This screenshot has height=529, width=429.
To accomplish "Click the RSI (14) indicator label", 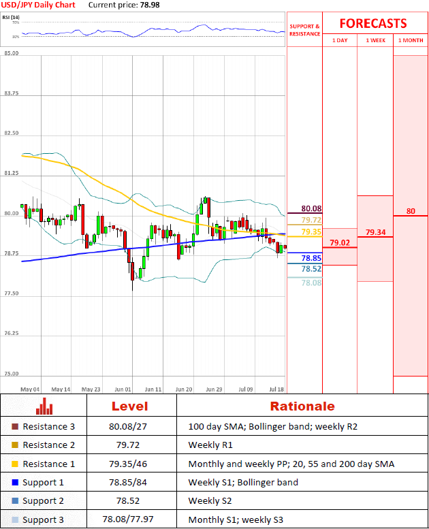I will 11,17.
